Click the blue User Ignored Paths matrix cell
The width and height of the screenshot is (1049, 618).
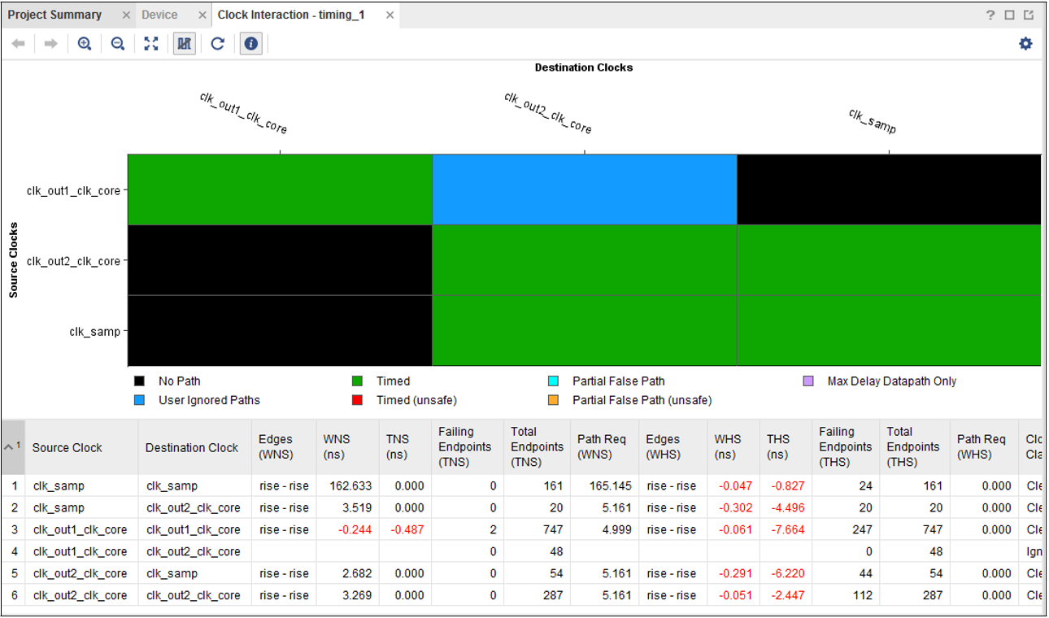(x=584, y=189)
